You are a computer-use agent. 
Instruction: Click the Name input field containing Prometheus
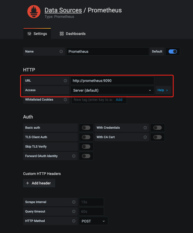click(108, 51)
